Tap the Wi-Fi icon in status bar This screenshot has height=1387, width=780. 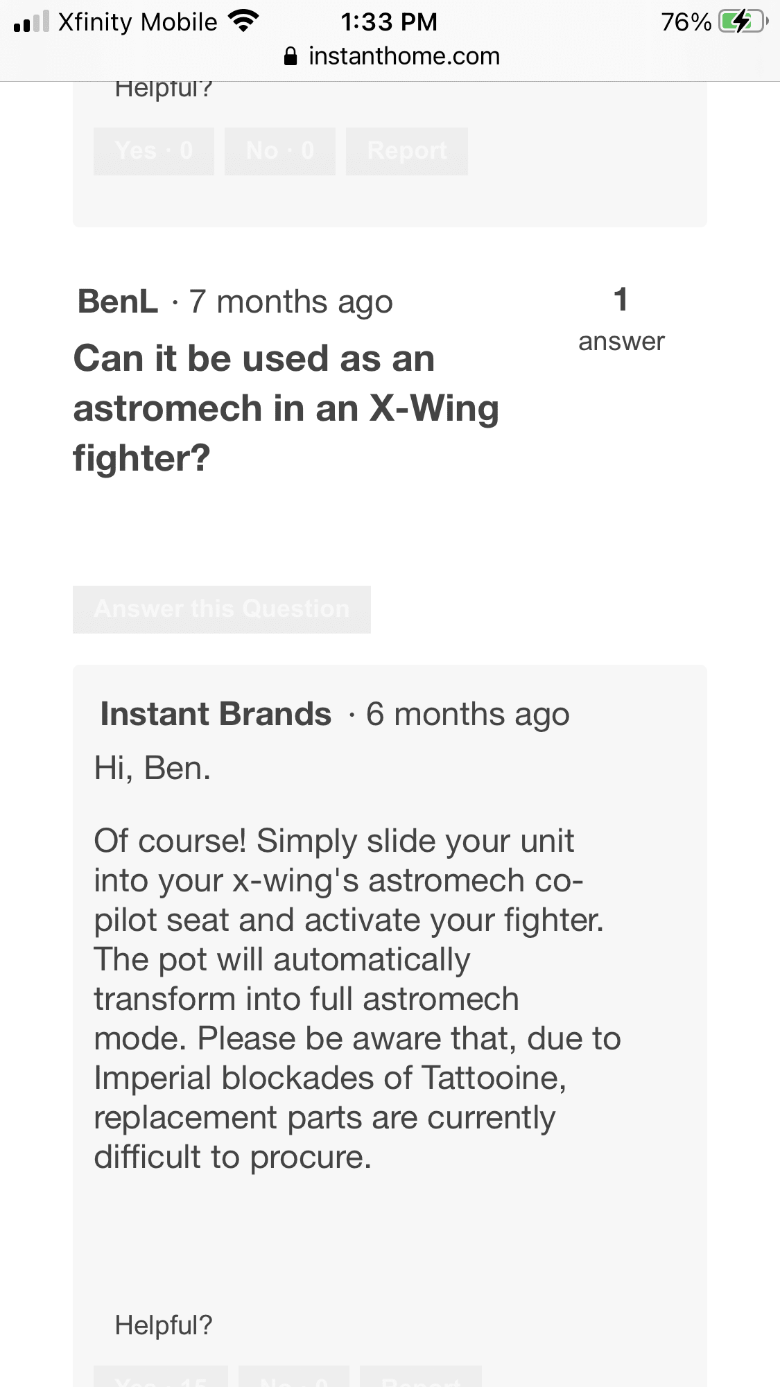pyautogui.click(x=243, y=21)
